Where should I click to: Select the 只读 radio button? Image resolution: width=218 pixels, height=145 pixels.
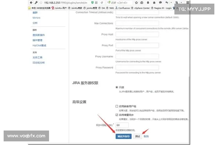click(117, 87)
